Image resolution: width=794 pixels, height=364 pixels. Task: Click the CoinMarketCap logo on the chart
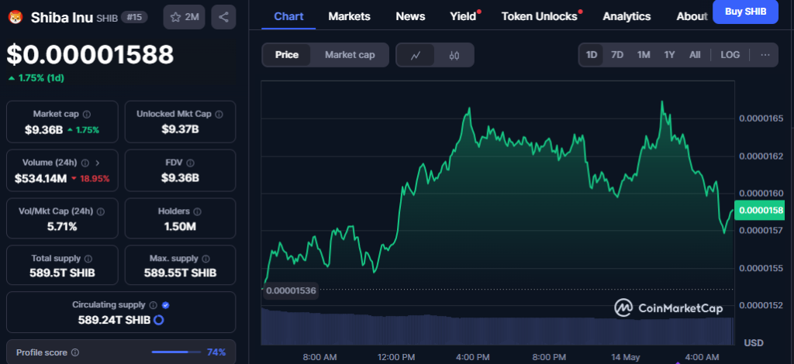[668, 308]
